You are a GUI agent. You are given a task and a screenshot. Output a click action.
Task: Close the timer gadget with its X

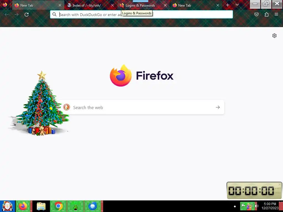(280, 184)
